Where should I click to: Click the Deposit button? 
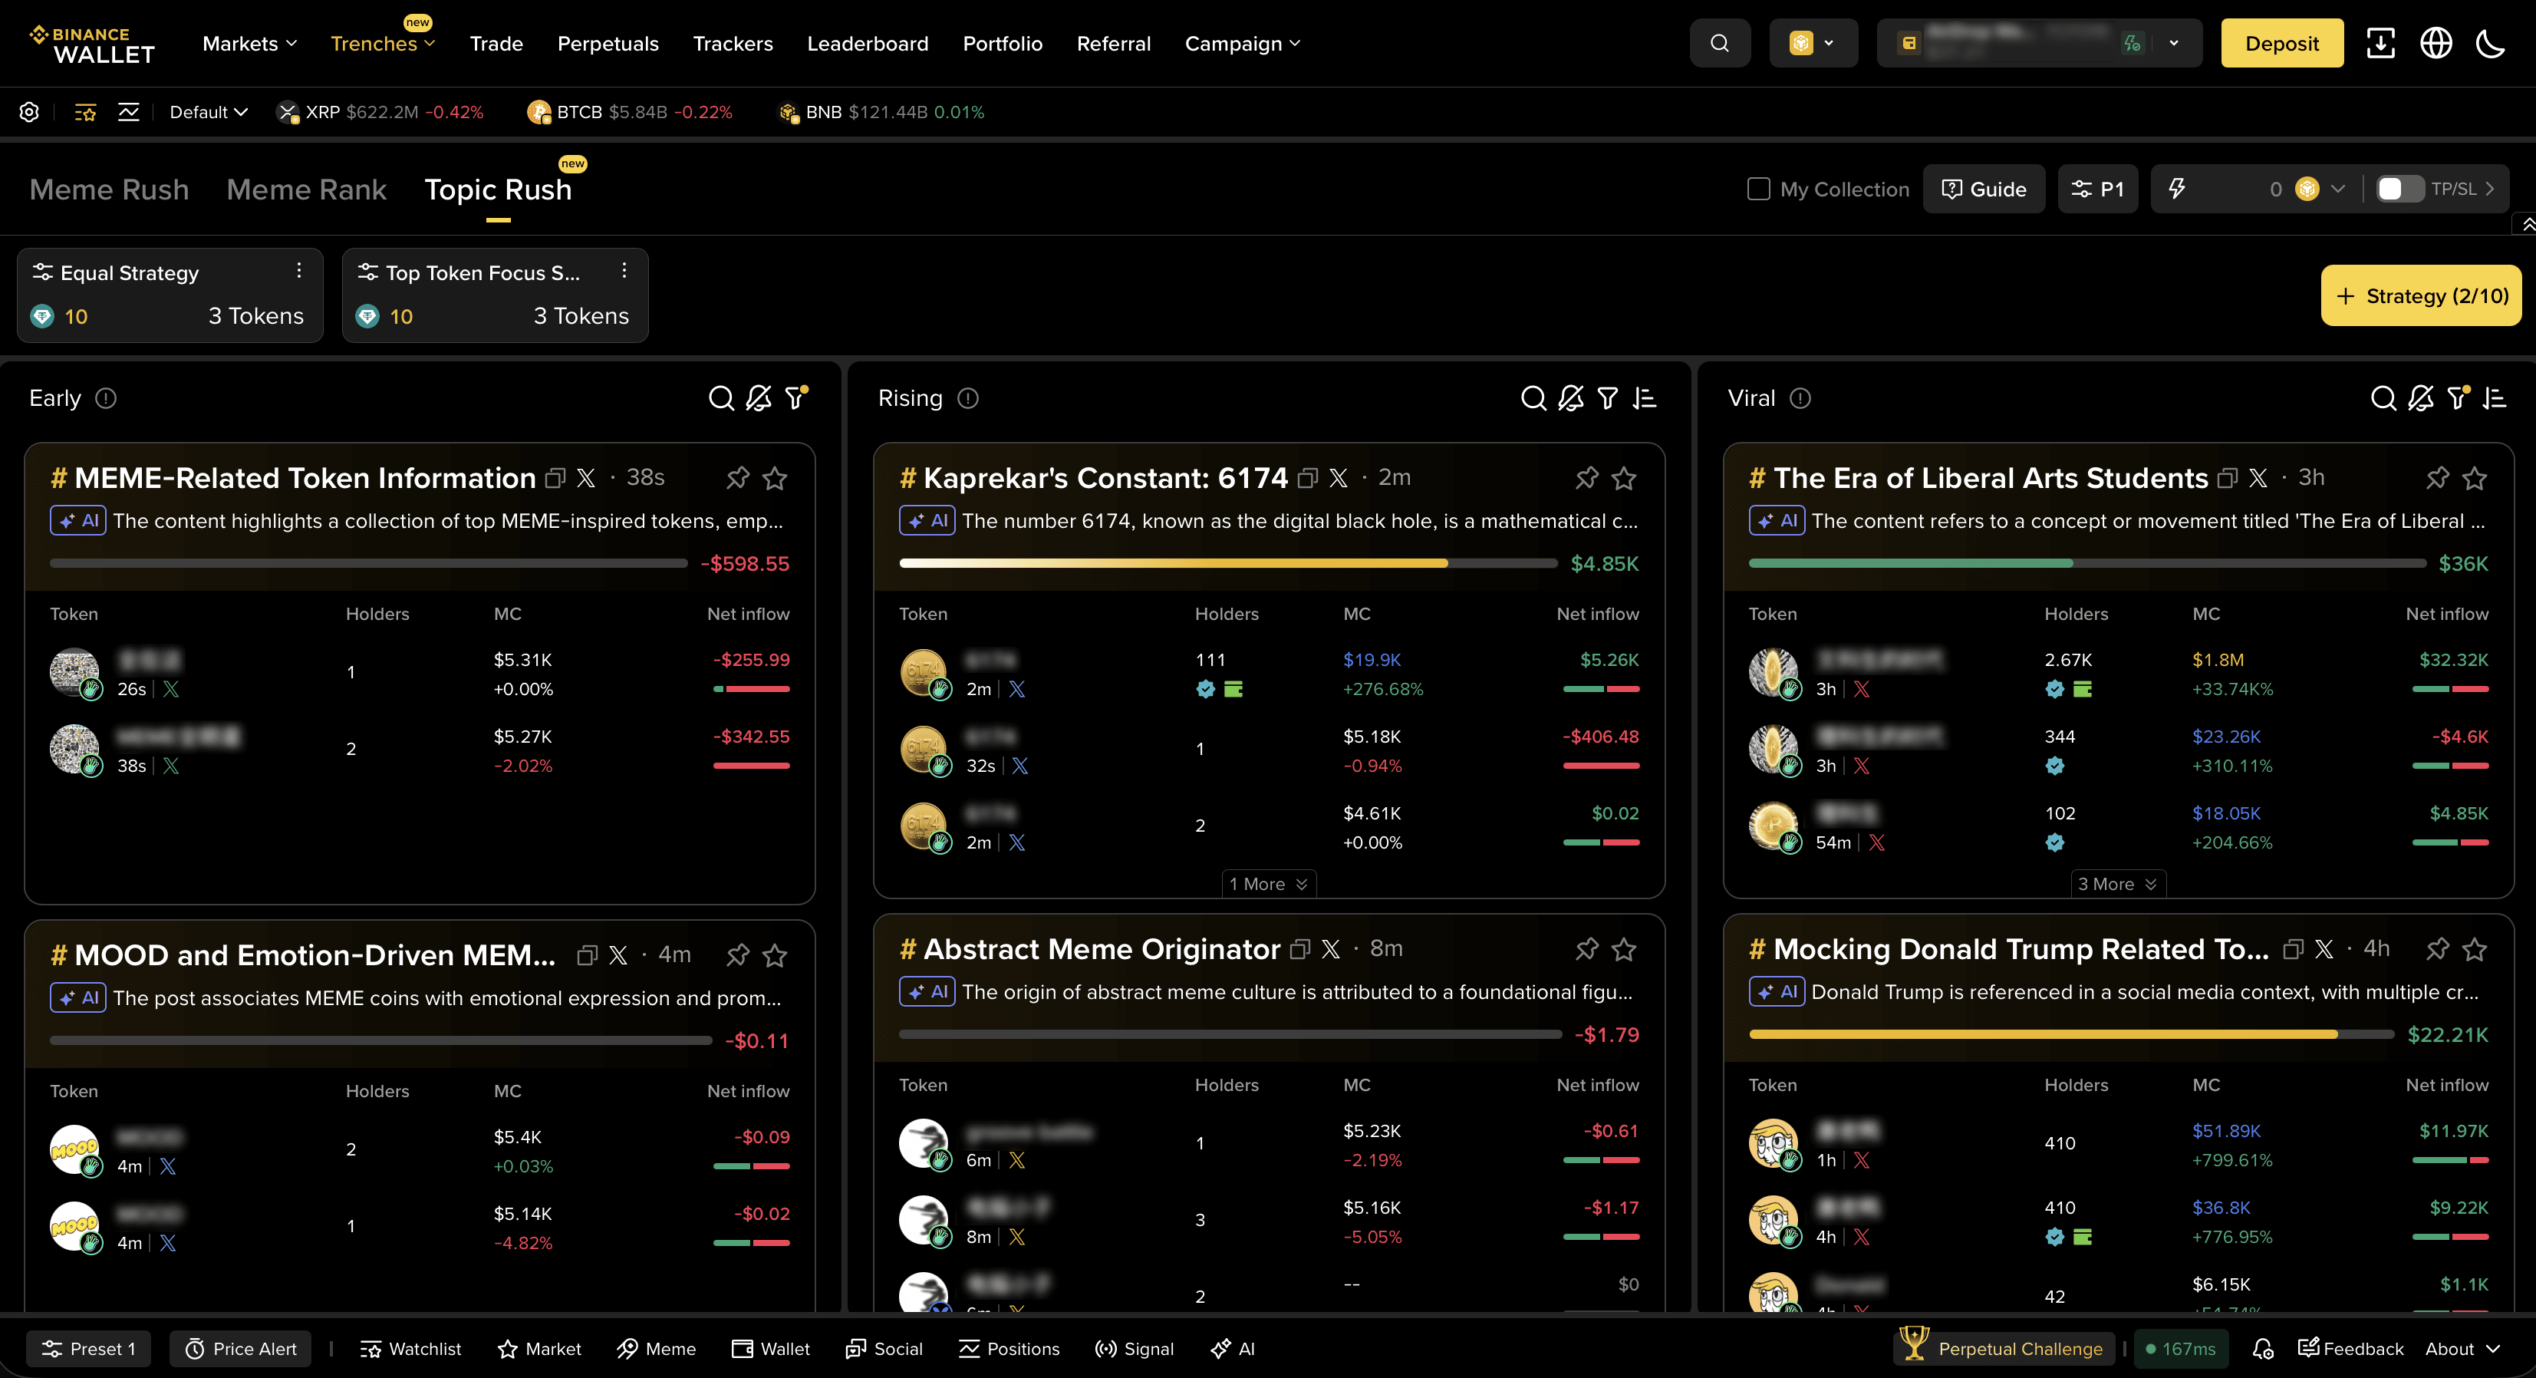point(2281,43)
